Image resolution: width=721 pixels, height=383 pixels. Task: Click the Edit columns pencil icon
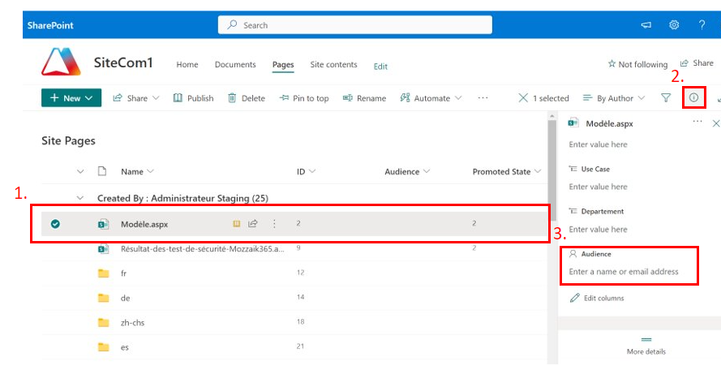[575, 298]
